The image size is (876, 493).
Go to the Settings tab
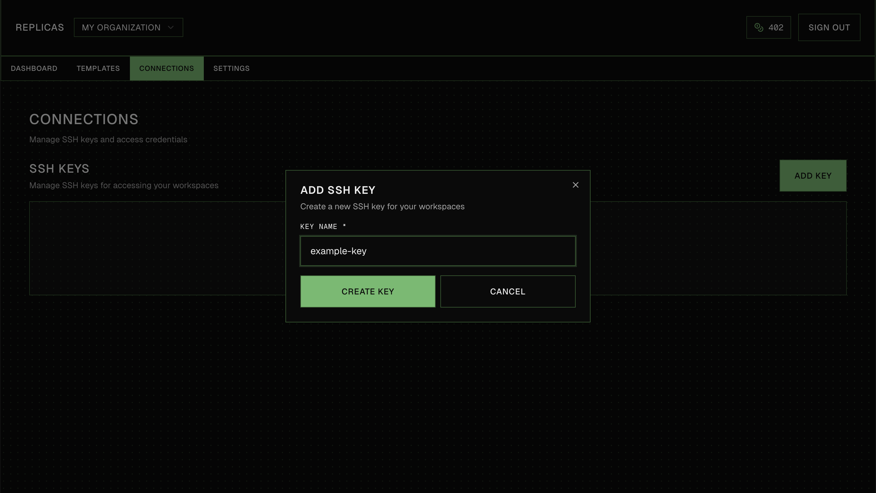231,68
